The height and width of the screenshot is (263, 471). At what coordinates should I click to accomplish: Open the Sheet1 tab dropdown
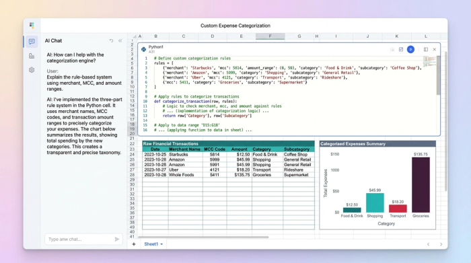[x=161, y=244]
